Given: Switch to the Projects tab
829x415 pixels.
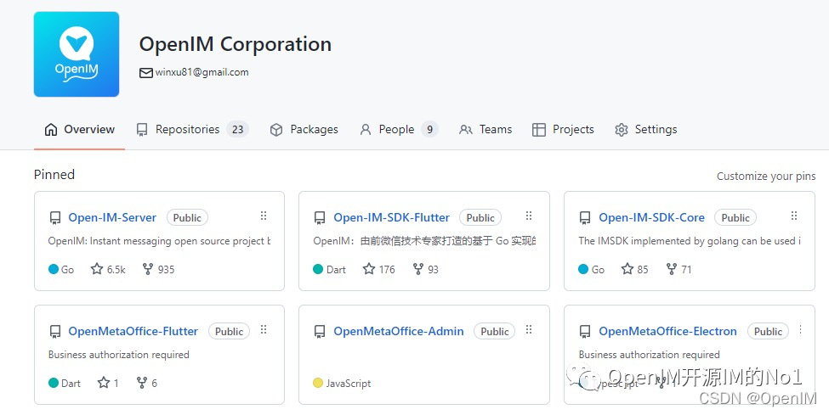Looking at the screenshot, I should click(x=563, y=129).
